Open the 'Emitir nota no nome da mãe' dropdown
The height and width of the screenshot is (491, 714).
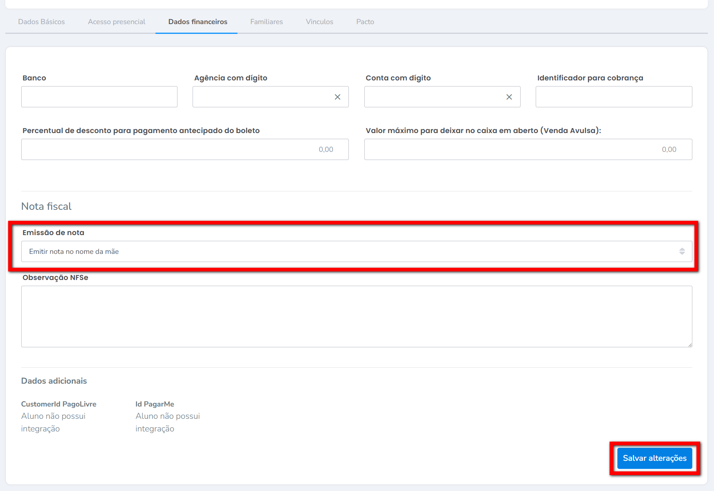(351, 251)
